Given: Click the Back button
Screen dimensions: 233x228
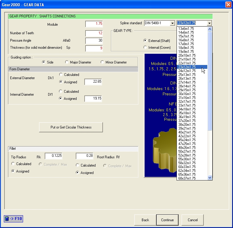Looking at the screenshot, I should pos(145,220).
